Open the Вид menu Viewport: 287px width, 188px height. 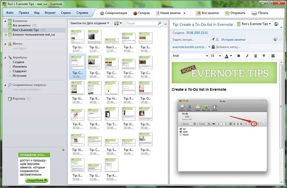pos(37,13)
